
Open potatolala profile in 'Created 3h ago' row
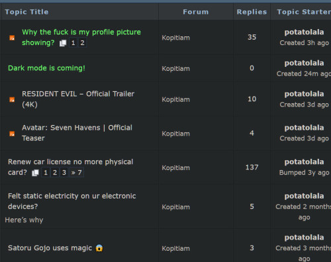(304, 32)
